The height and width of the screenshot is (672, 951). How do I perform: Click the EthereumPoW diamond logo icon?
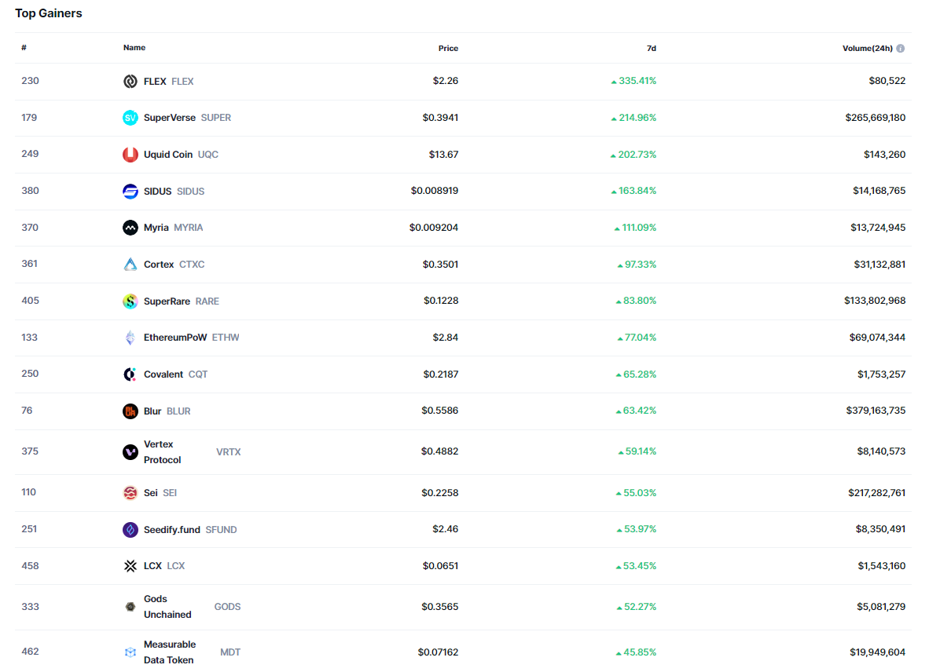pyautogui.click(x=130, y=338)
